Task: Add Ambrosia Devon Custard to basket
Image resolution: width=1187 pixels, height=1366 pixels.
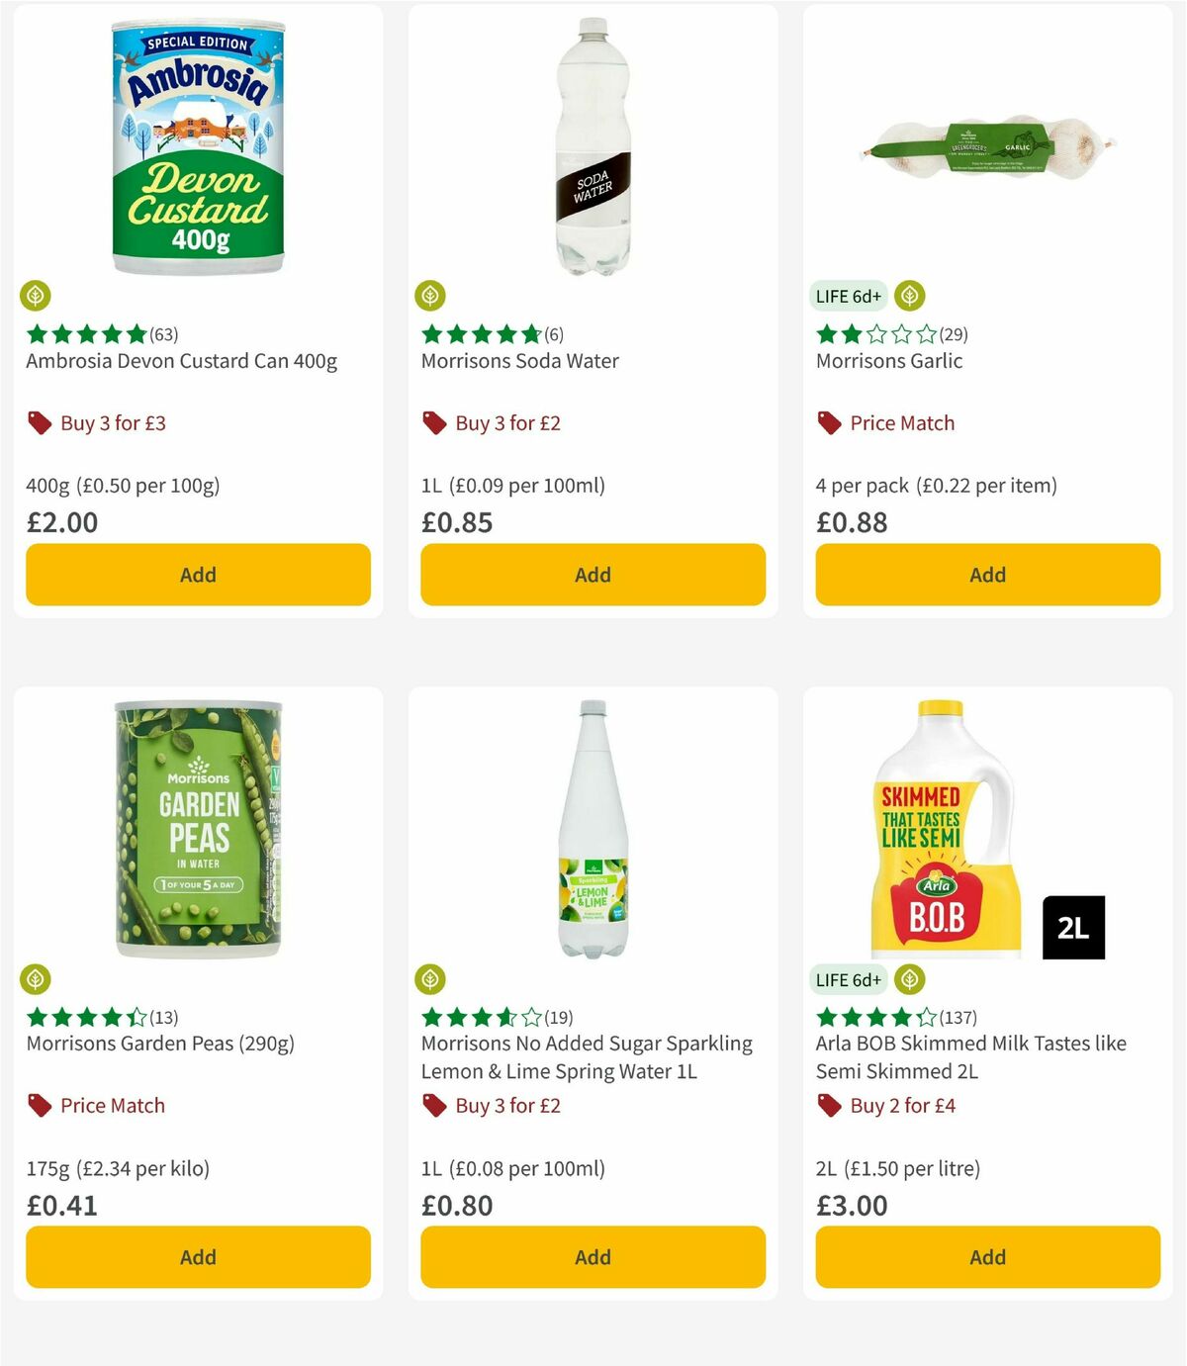Action: click(x=197, y=575)
